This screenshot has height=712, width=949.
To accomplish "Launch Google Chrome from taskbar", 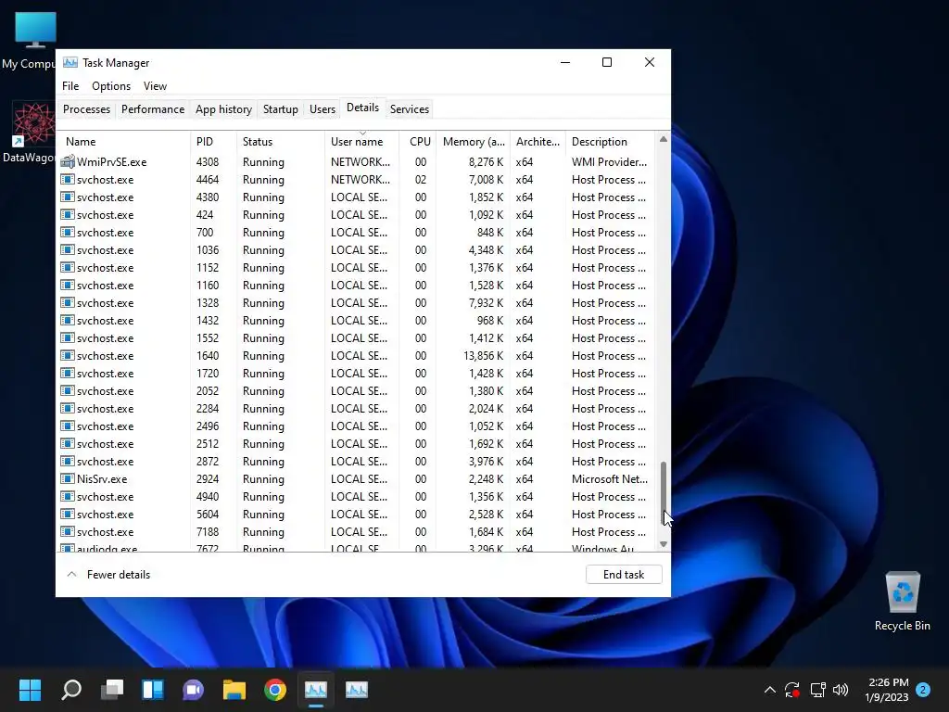I will click(274, 690).
